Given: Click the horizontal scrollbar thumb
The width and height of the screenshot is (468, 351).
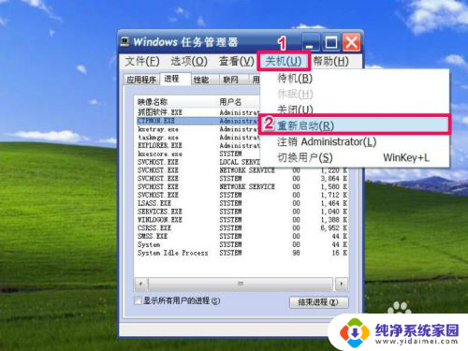Looking at the screenshot, I should (x=241, y=284).
